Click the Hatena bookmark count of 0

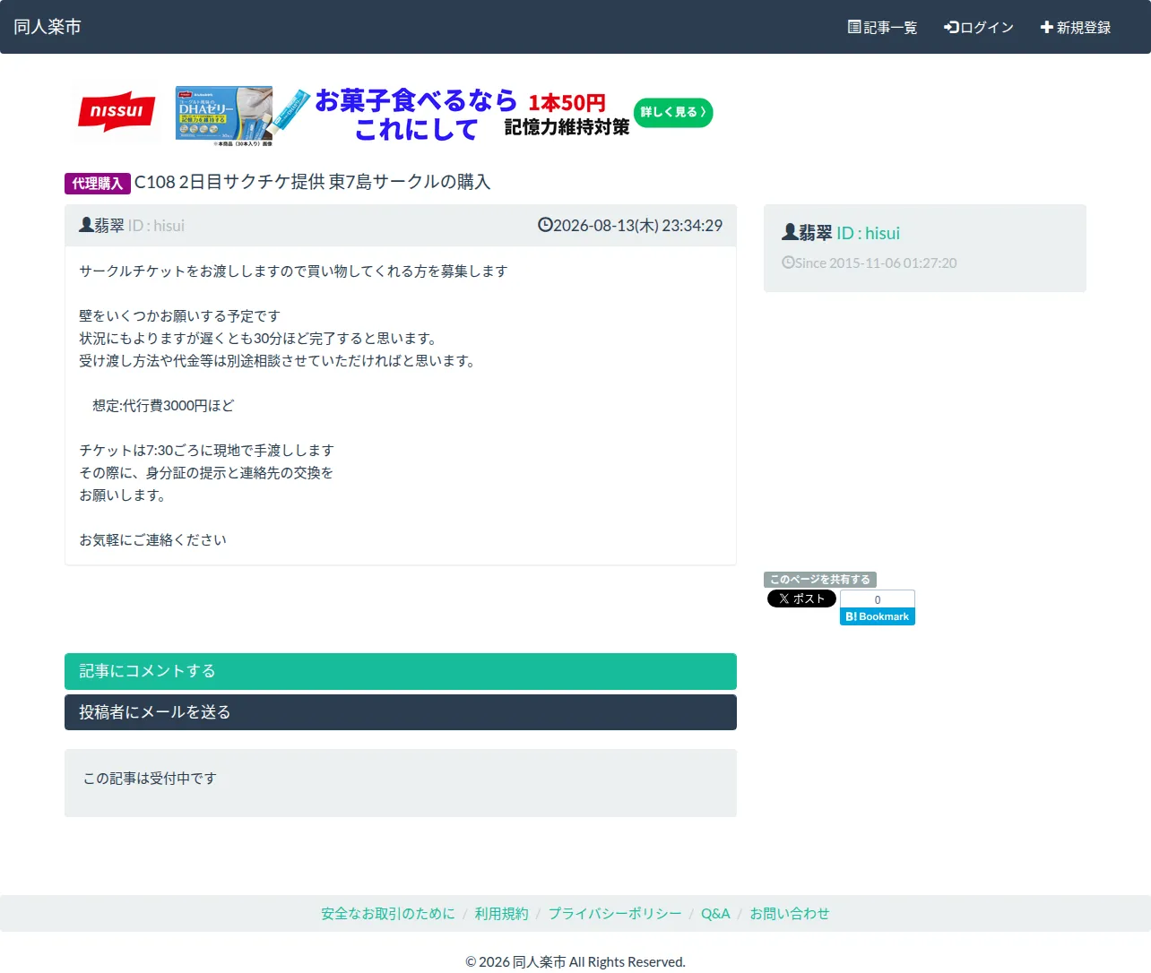click(x=878, y=599)
